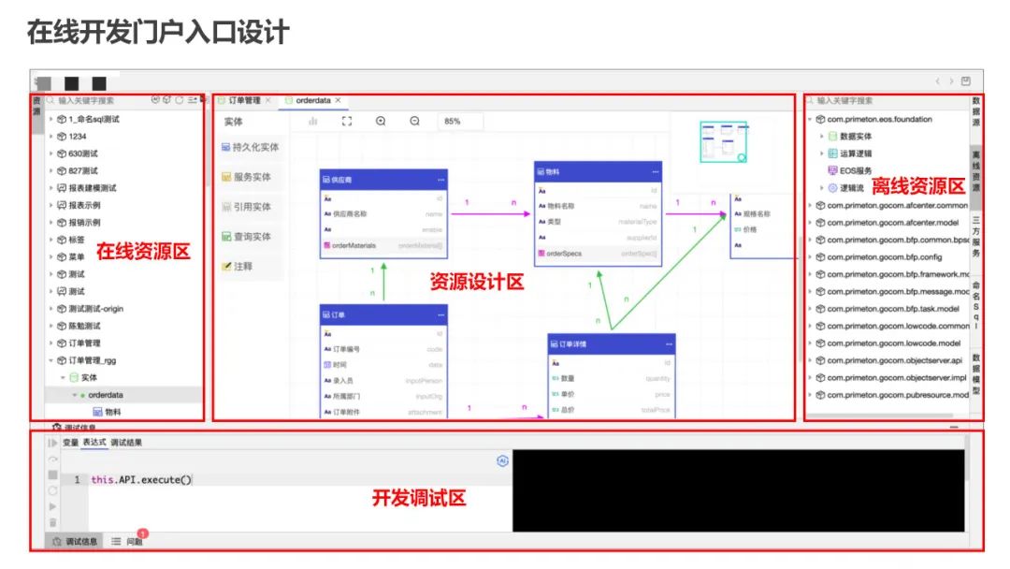Open the 变量 debug tab
This screenshot has width=1010, height=569.
click(x=70, y=443)
